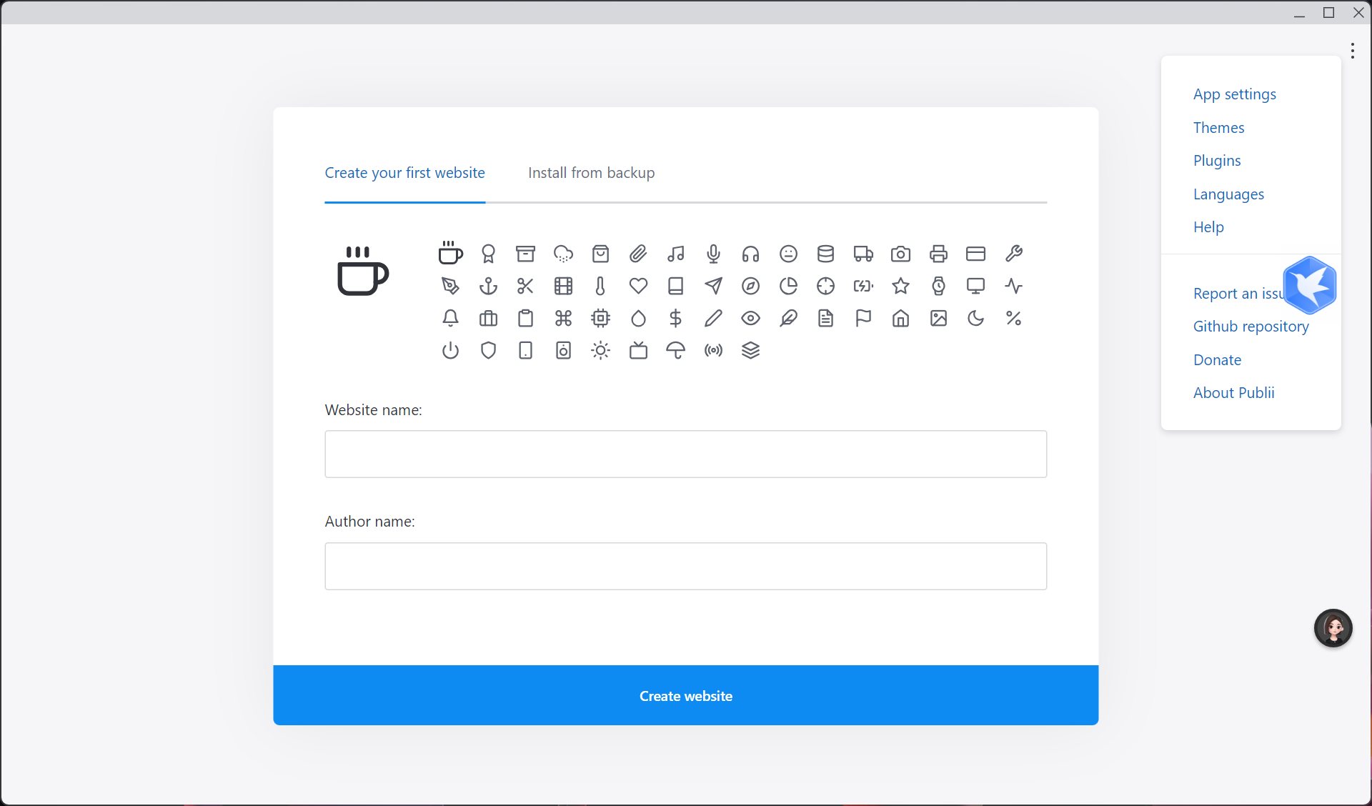The width and height of the screenshot is (1372, 806).
Task: Pick the dollar sign icon
Action: pos(675,318)
